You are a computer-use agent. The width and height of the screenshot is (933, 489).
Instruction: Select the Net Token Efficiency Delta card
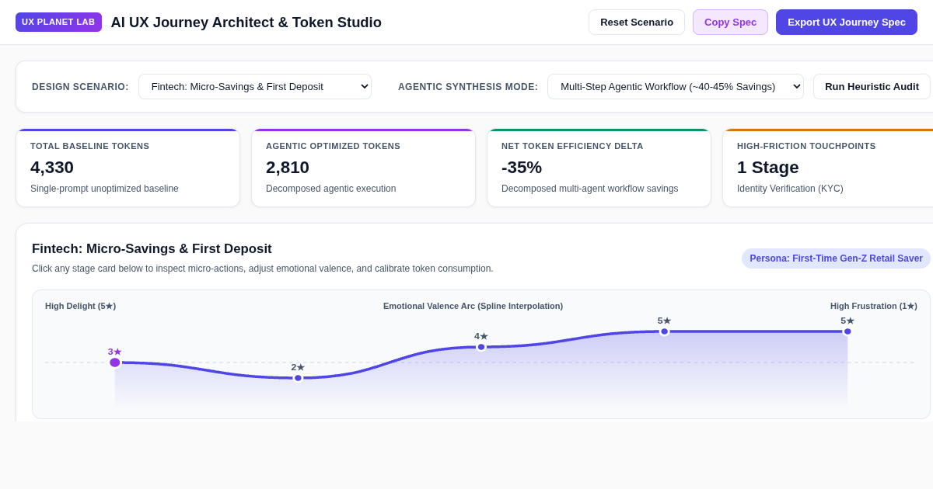click(599, 168)
